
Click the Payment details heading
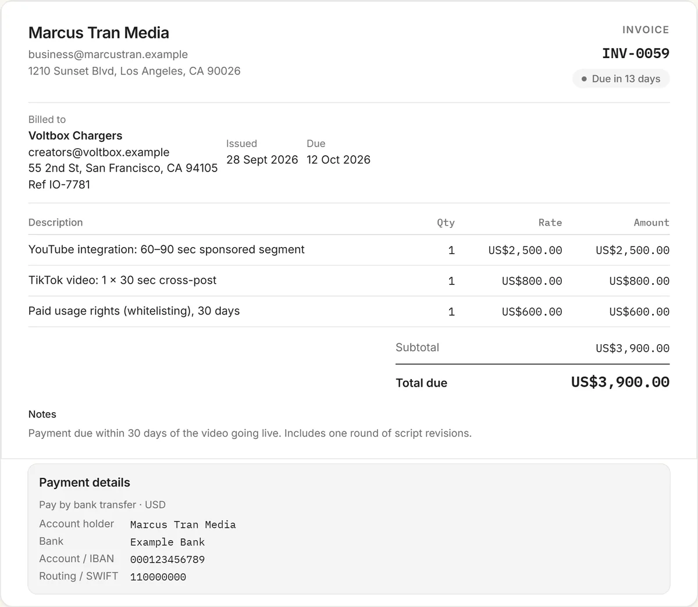click(84, 483)
